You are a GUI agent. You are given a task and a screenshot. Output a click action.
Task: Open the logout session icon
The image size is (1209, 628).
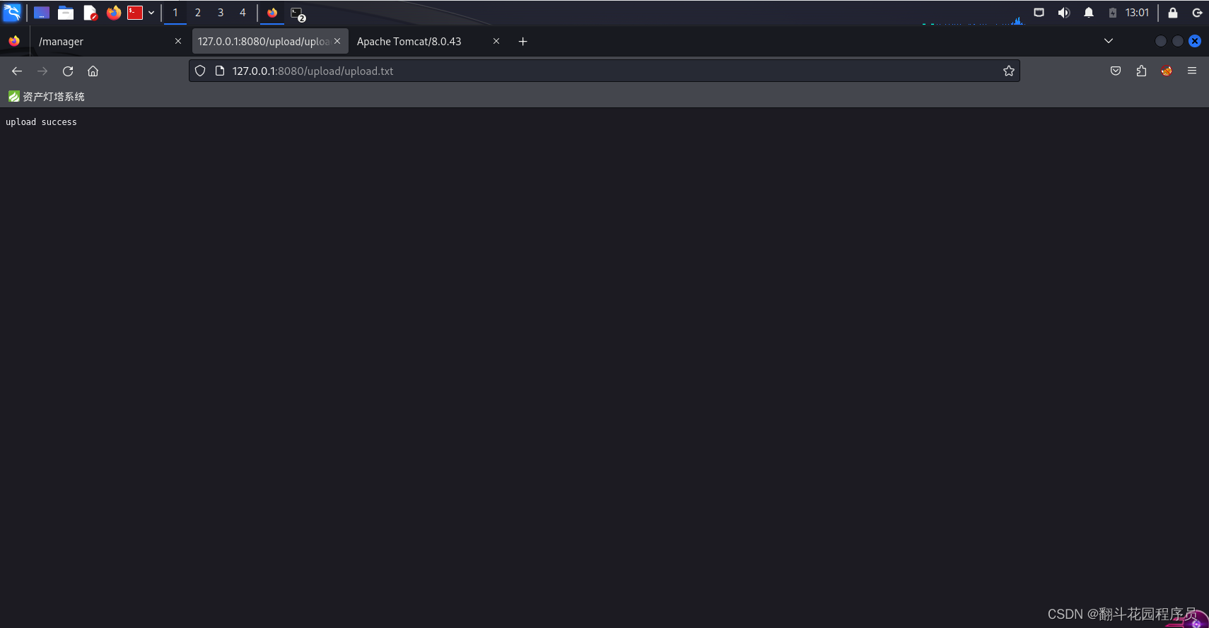click(1197, 13)
